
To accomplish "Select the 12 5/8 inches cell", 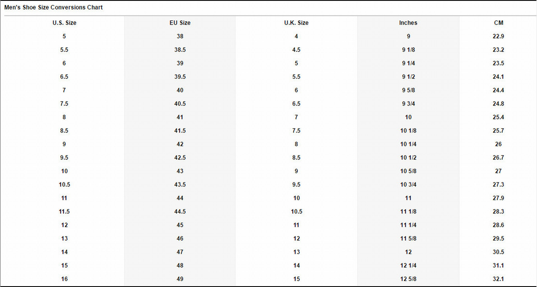I will tap(408, 279).
